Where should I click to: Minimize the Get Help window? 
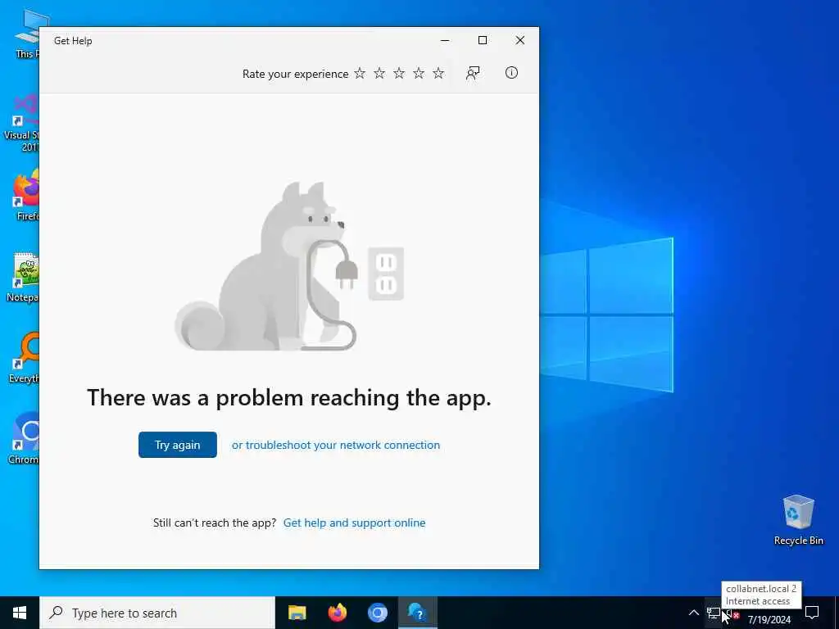(x=445, y=41)
